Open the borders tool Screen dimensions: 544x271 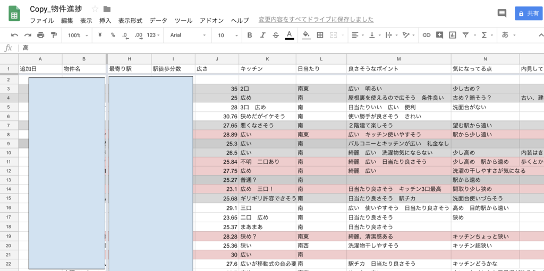pos(320,35)
